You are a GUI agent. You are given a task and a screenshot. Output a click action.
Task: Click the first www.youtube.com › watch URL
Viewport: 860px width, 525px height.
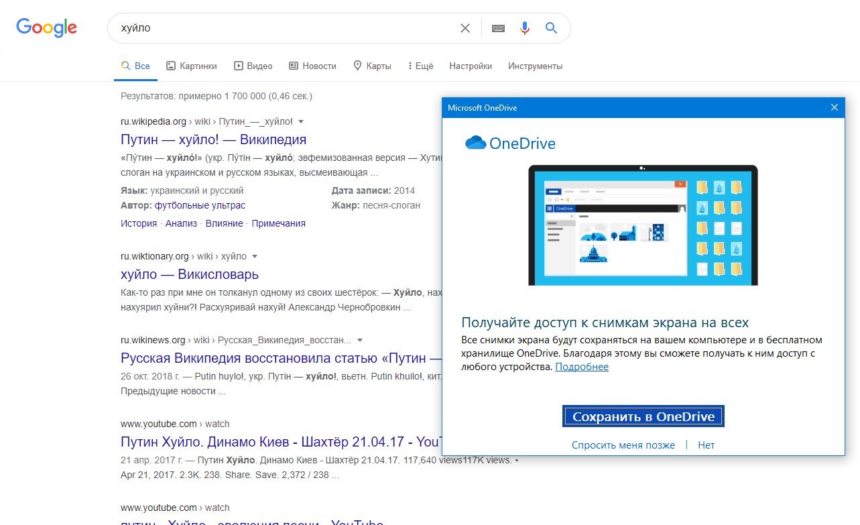[175, 424]
